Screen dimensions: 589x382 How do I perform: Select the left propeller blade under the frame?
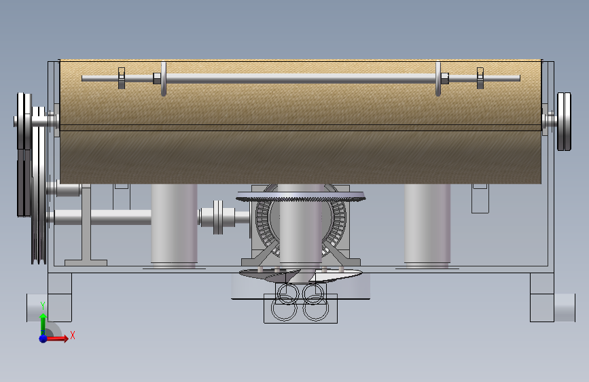268,277
